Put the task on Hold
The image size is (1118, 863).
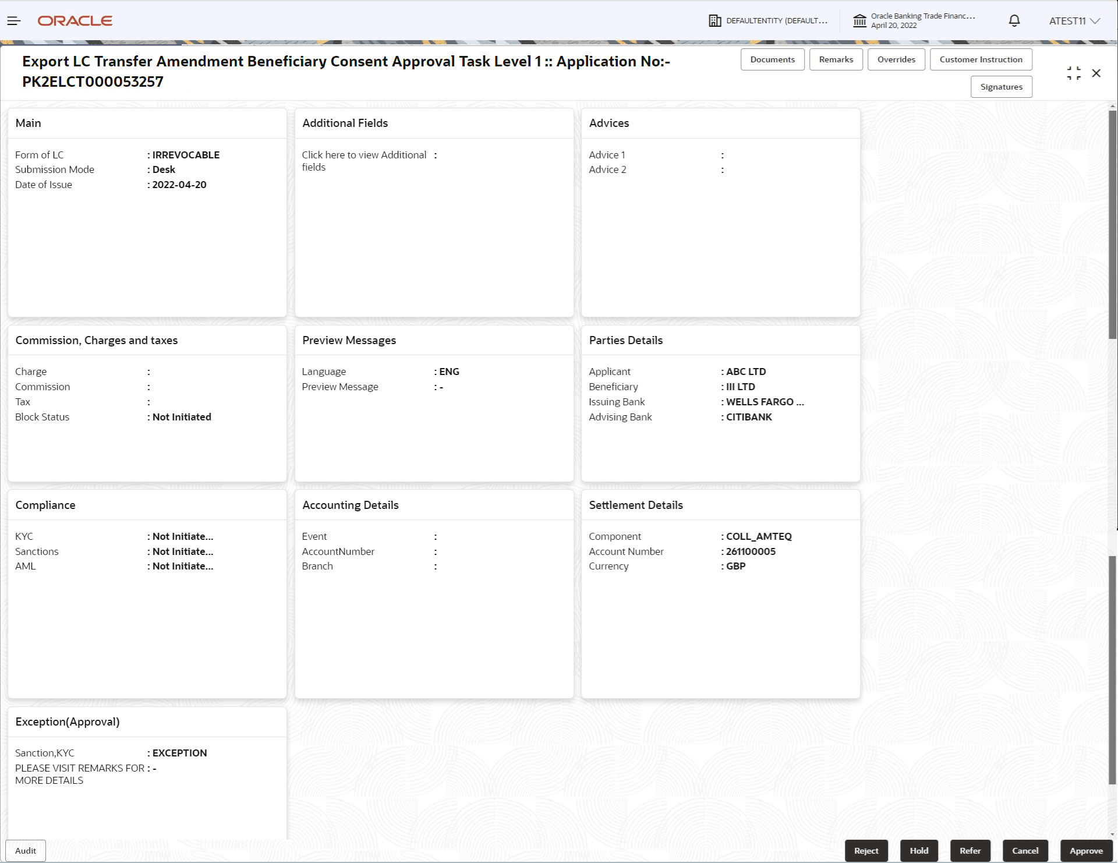[x=919, y=851]
